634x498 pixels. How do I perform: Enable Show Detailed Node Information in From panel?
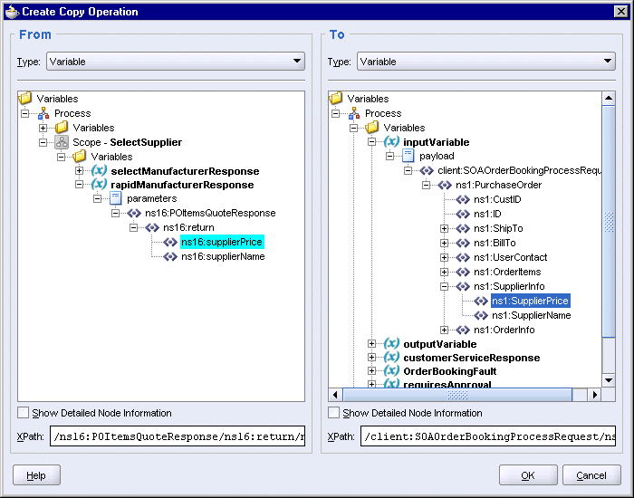pos(23,413)
